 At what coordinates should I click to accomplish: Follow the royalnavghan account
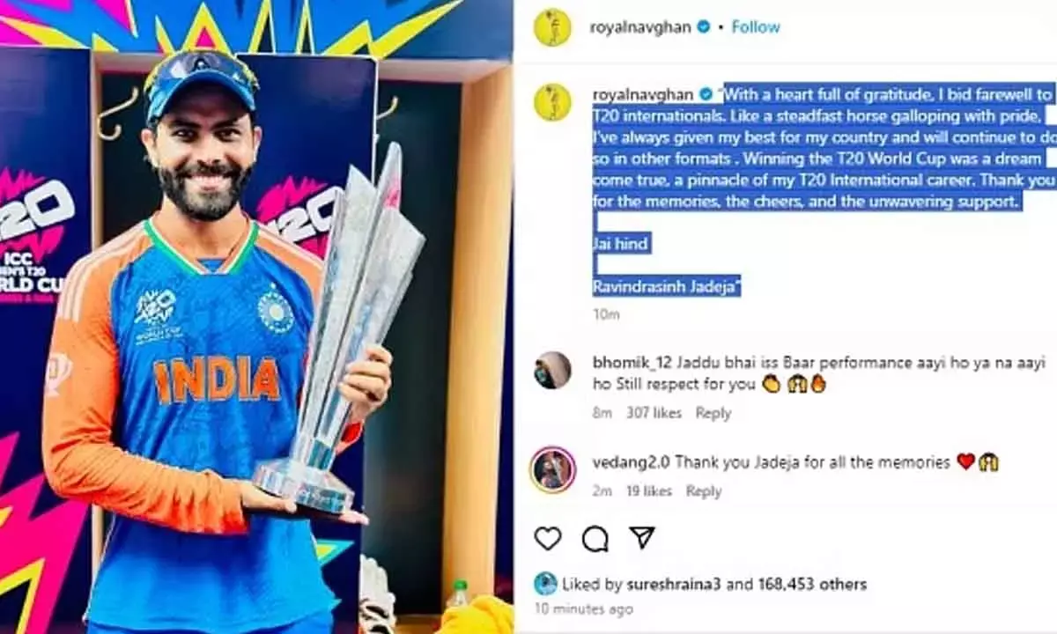tap(756, 27)
